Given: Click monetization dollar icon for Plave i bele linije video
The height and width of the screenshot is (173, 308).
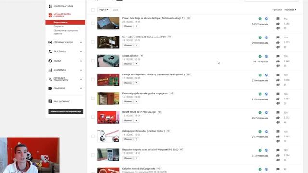Looking at the screenshot, I should pyautogui.click(x=260, y=19).
